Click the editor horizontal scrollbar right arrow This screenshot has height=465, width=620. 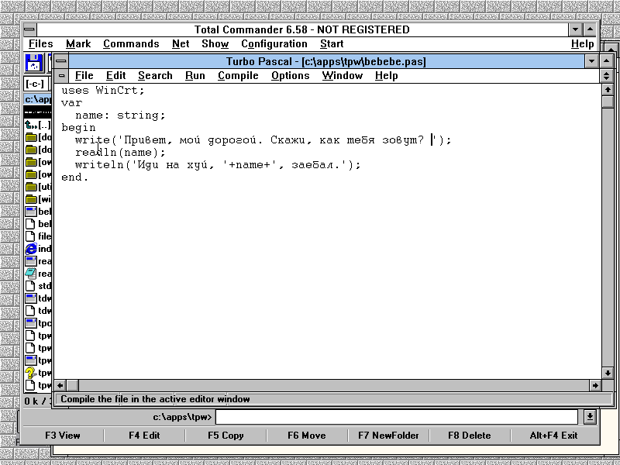595,385
